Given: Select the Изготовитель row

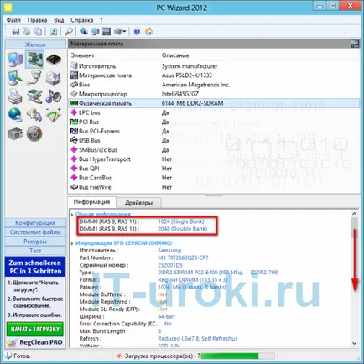Looking at the screenshot, I should click(214, 66).
